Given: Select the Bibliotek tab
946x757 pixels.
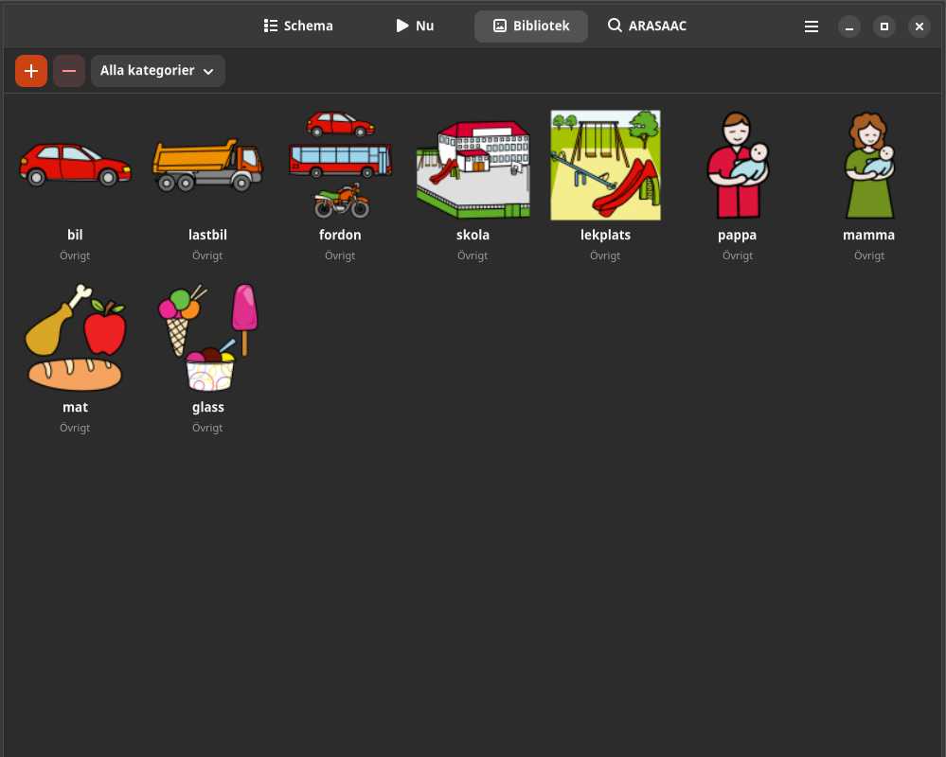Looking at the screenshot, I should pyautogui.click(x=531, y=26).
